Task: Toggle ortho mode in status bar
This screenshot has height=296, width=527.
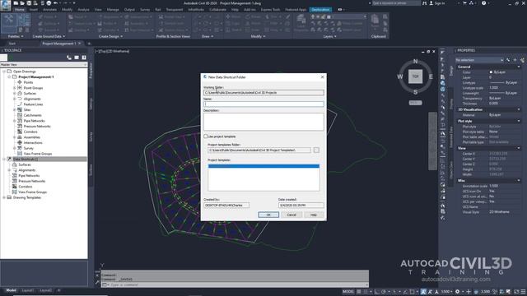Action: coord(377,291)
